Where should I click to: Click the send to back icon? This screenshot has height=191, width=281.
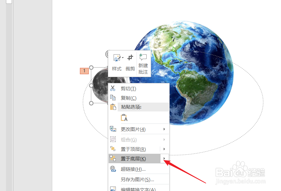[113, 158]
